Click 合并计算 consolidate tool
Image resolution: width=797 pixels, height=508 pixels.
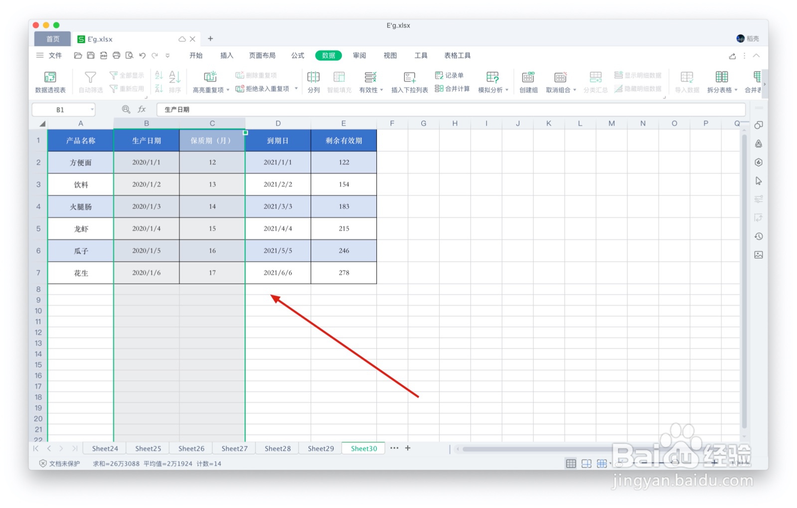(x=453, y=89)
